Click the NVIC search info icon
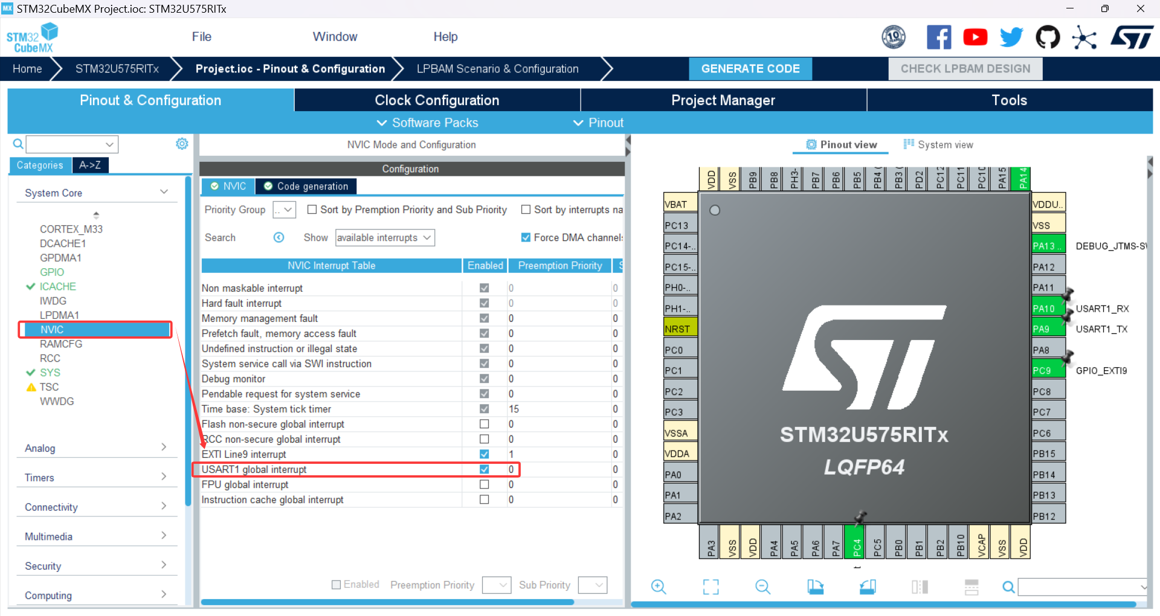 pyautogui.click(x=279, y=237)
